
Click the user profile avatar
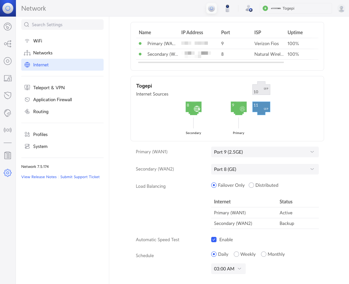click(x=341, y=9)
